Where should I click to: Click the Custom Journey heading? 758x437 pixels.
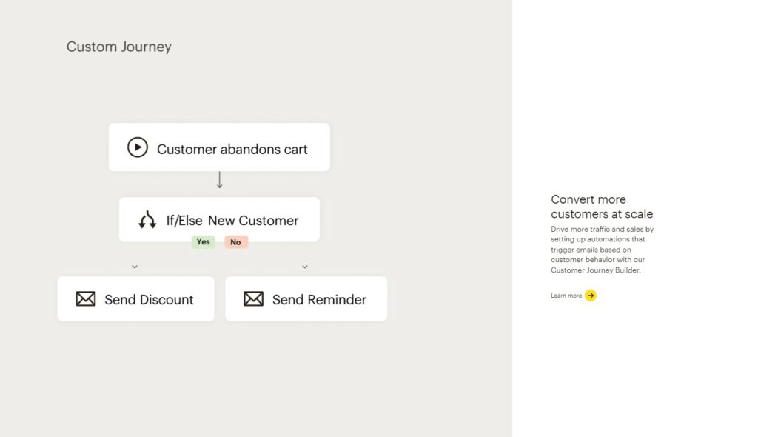pyautogui.click(x=118, y=47)
